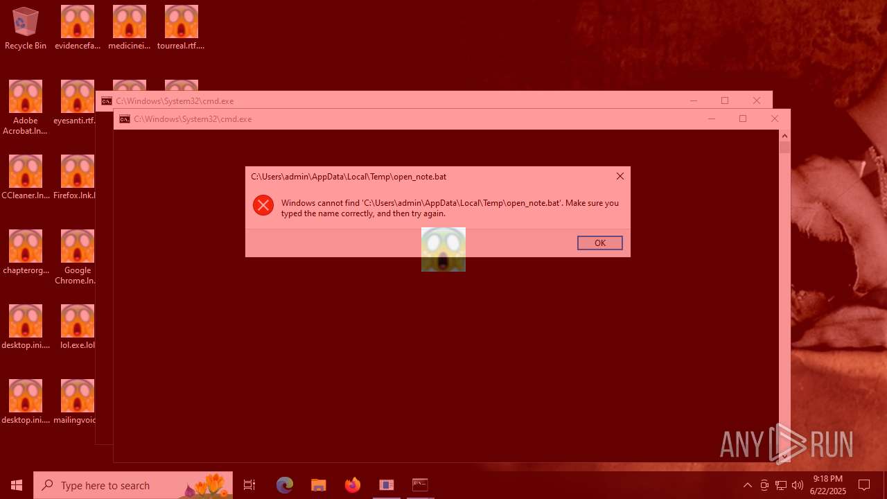The image size is (887, 499).
Task: Select the Firefox.lnk desktop icon
Action: pos(75,177)
